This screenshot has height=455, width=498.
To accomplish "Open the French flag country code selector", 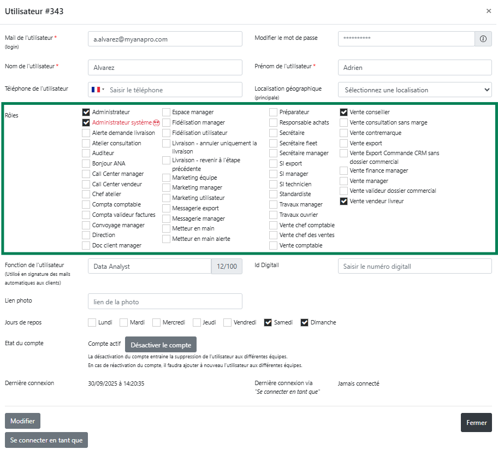I will (98, 90).
